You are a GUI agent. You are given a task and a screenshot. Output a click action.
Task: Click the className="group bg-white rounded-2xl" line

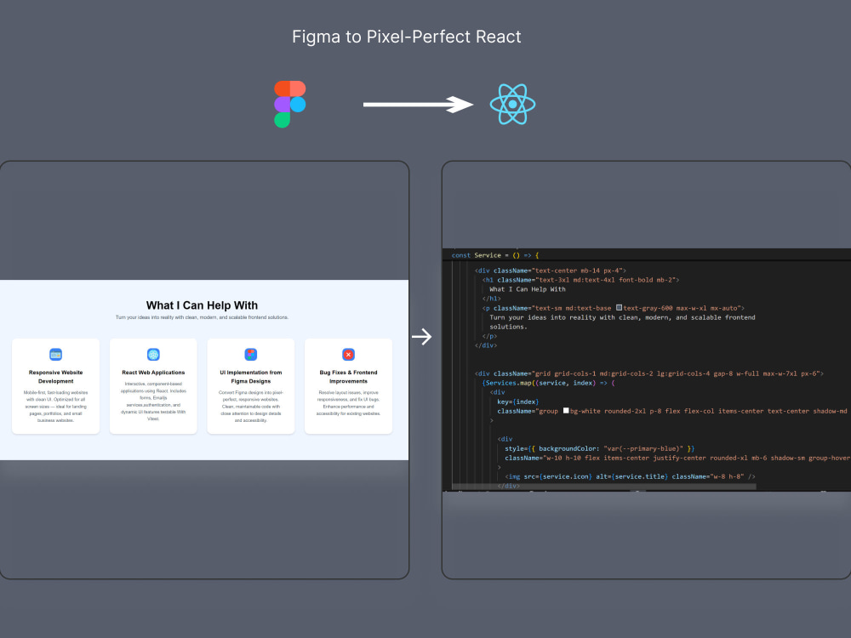click(x=672, y=411)
